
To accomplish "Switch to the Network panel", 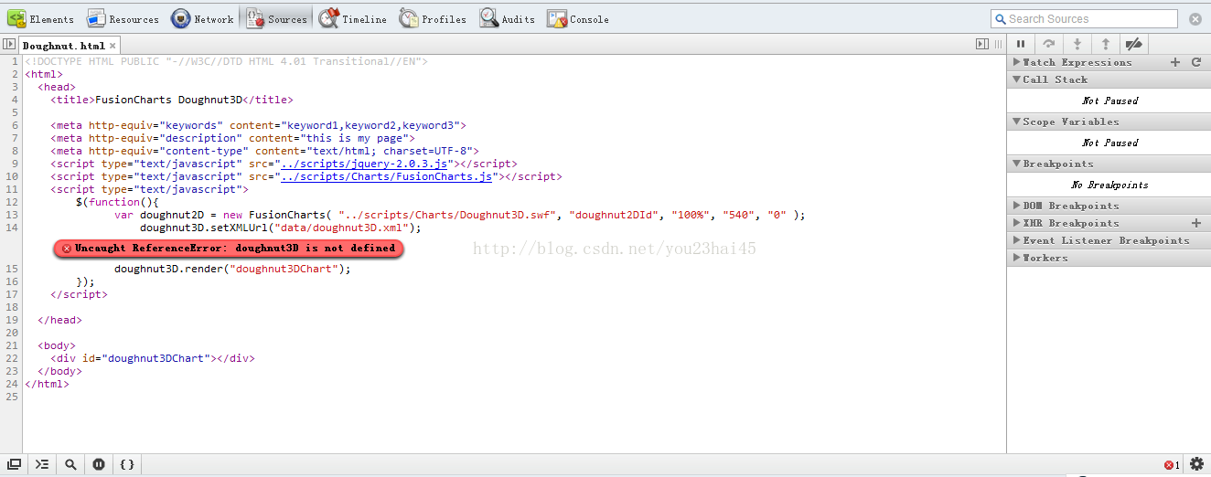I will 203,18.
